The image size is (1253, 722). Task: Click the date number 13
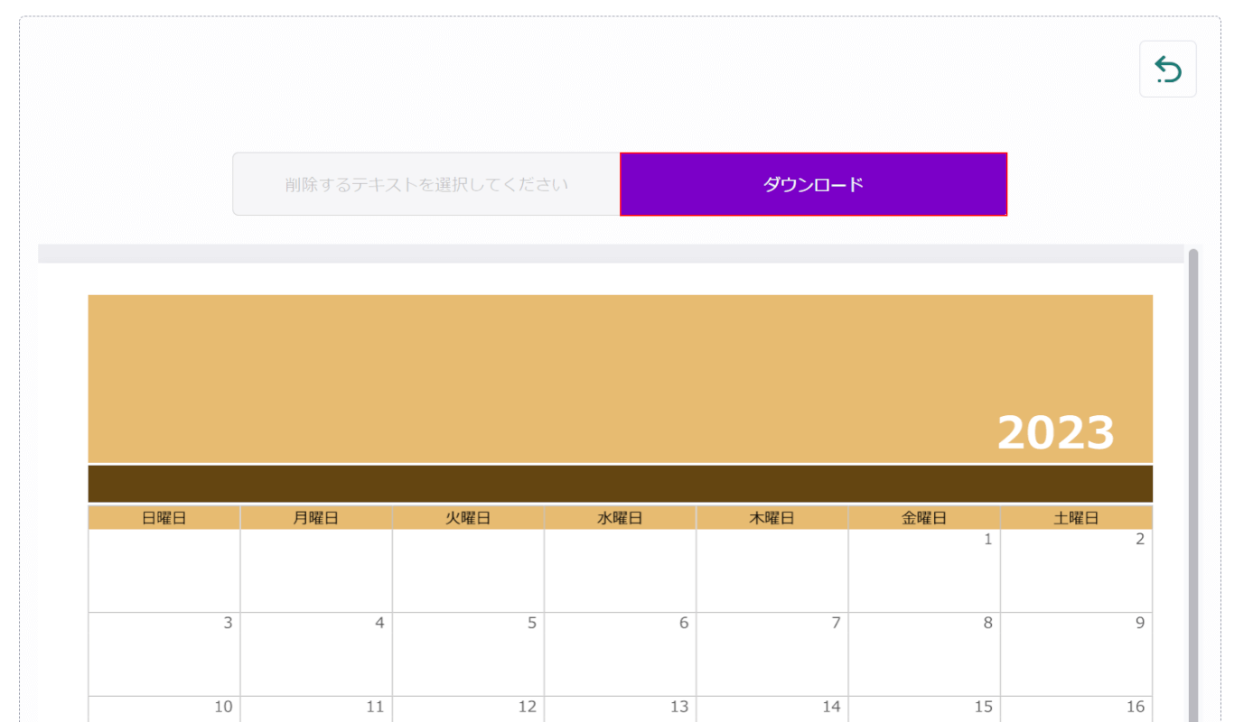[x=679, y=707]
